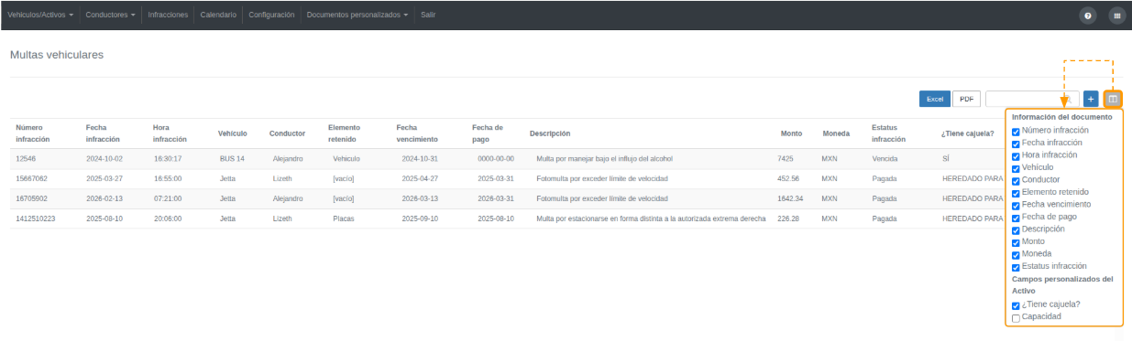Viewport: 1132px width, 341px height.
Task: Expand Vehículos/Activos menu
Action: click(40, 16)
